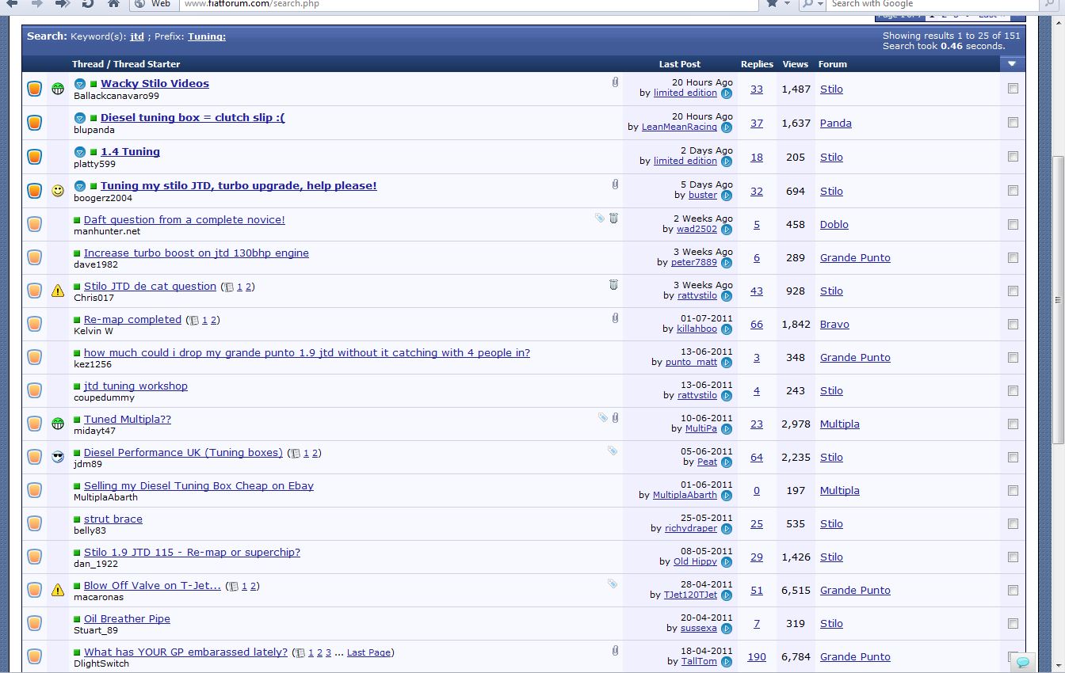Viewport: 1065px width, 673px height.
Task: Click in the Search with Google field
Action: click(919, 4)
